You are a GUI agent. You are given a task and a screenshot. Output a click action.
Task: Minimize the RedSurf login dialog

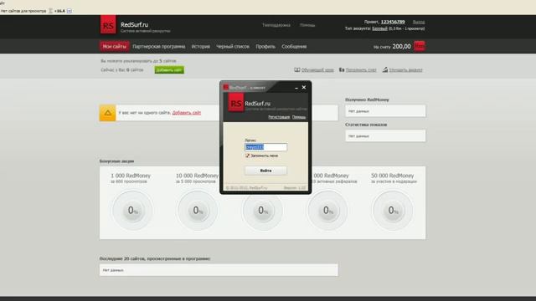296,88
